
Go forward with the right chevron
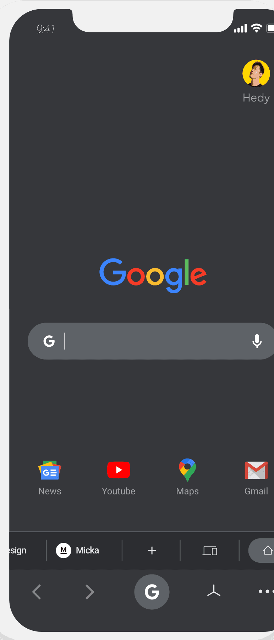90,592
